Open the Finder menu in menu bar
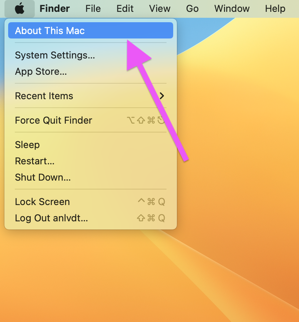This screenshot has height=322, width=299. coord(55,9)
